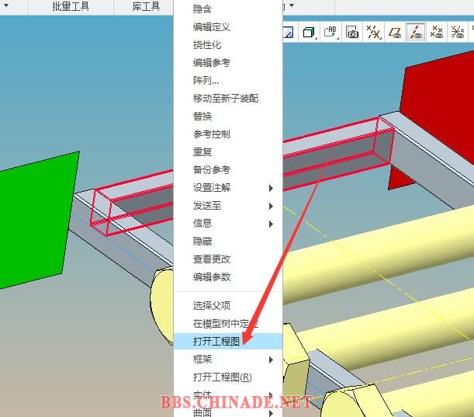474x417 pixels.
Task: Expand the 信息 submenu
Action: 228,224
